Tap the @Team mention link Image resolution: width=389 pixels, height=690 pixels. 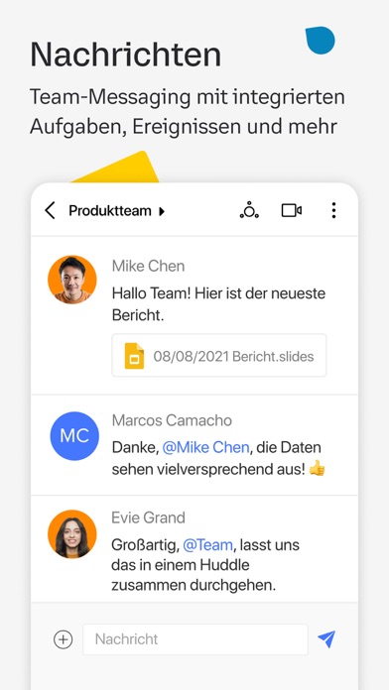coord(207,545)
